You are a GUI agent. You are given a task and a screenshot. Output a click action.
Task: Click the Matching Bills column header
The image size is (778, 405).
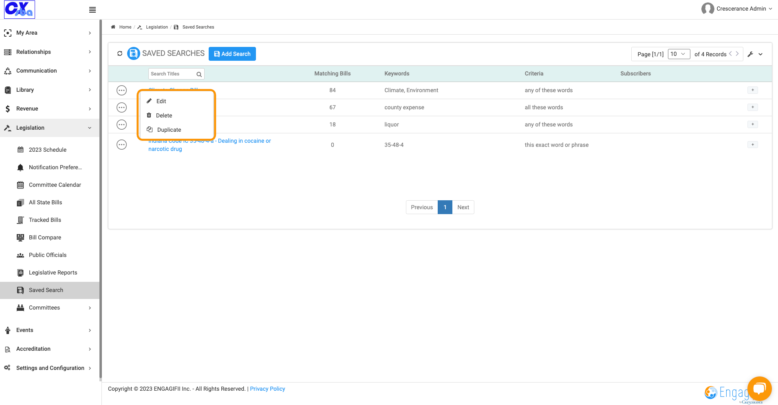332,73
